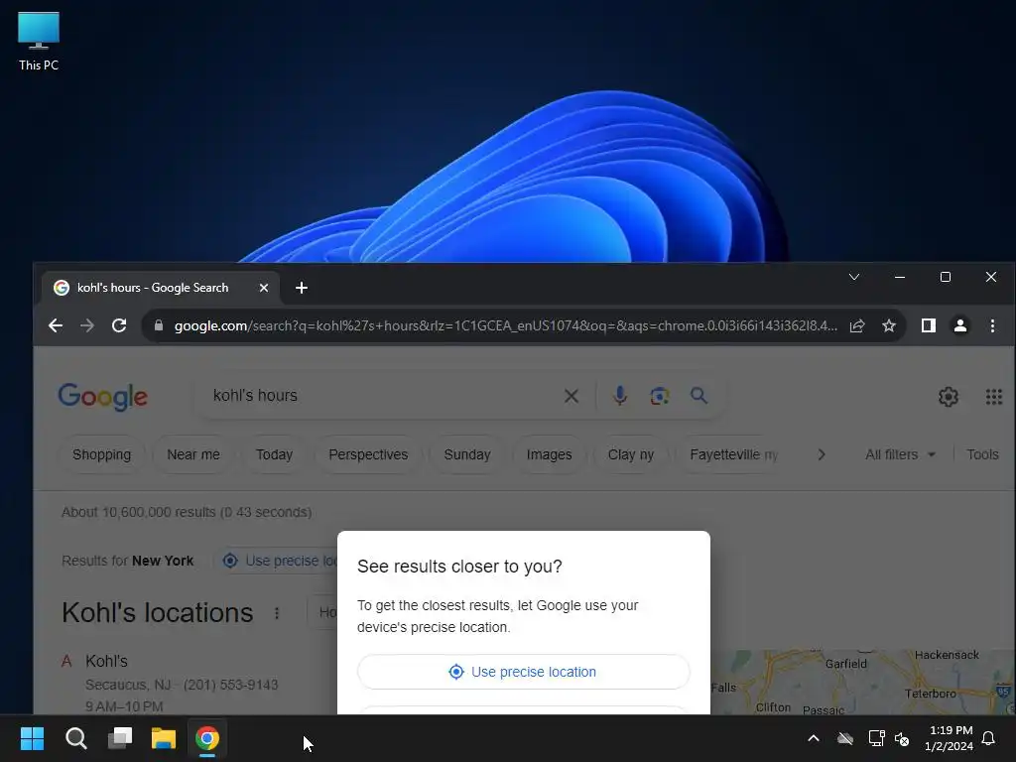
Task: Show hidden system tray icons
Action: click(814, 738)
